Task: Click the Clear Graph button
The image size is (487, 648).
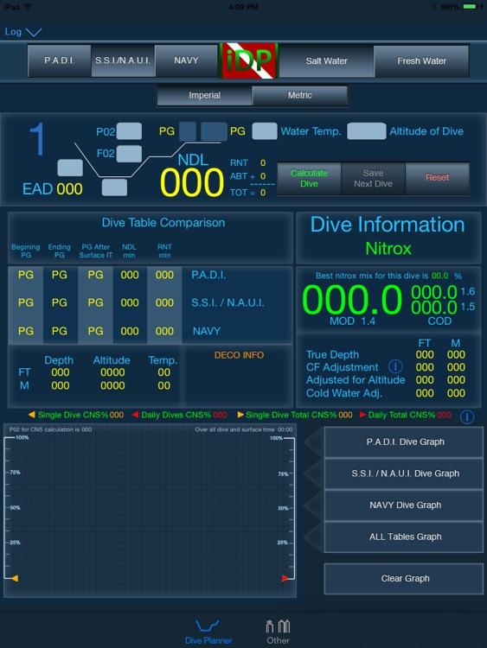Action: pyautogui.click(x=403, y=579)
